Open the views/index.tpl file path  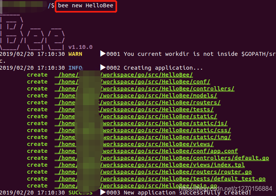pyautogui.click(x=150, y=165)
